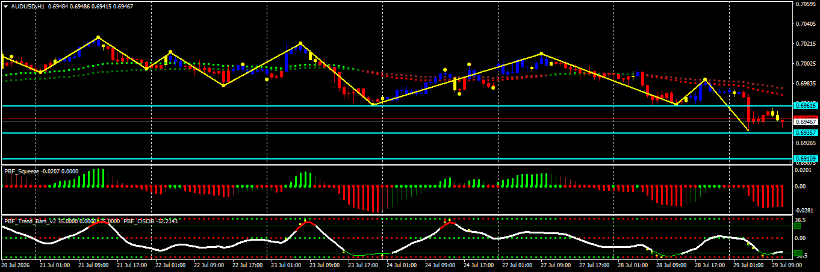Select the cyan horizontal line at 0.69616

click(x=397, y=106)
